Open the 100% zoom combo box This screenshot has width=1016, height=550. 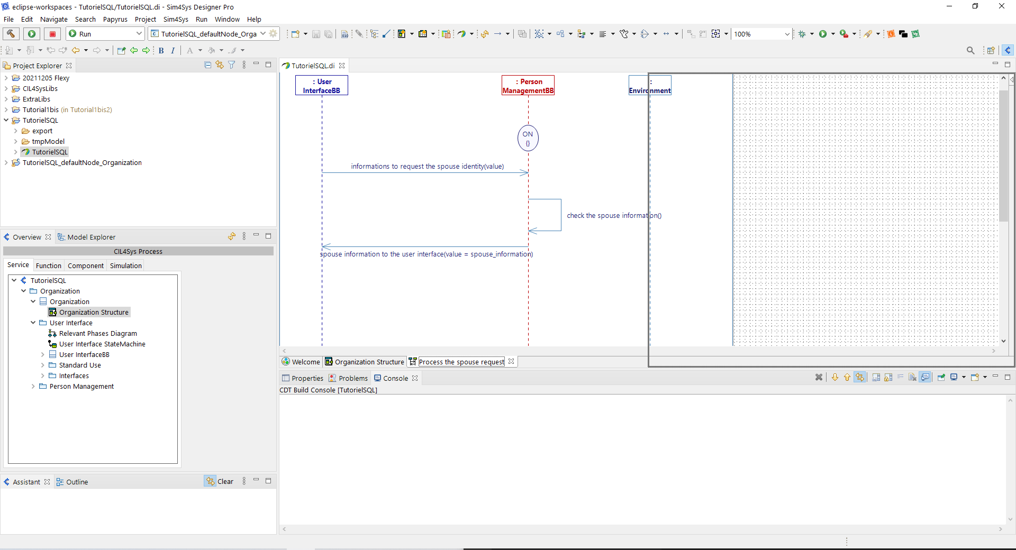(x=761, y=34)
